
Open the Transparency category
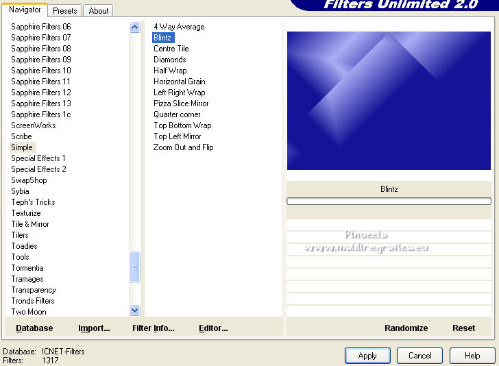click(34, 290)
